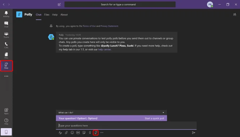240x137 pixels.
Task: Switch to the About tab
Action: click(64, 15)
